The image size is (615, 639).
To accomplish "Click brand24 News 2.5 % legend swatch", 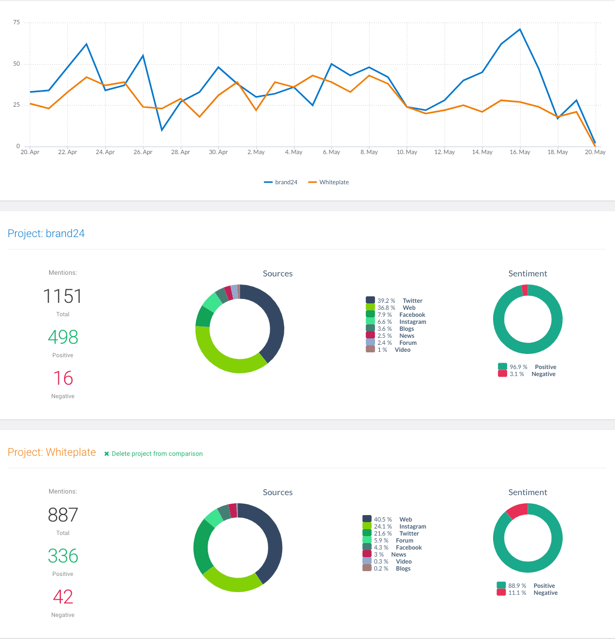I will click(x=370, y=335).
